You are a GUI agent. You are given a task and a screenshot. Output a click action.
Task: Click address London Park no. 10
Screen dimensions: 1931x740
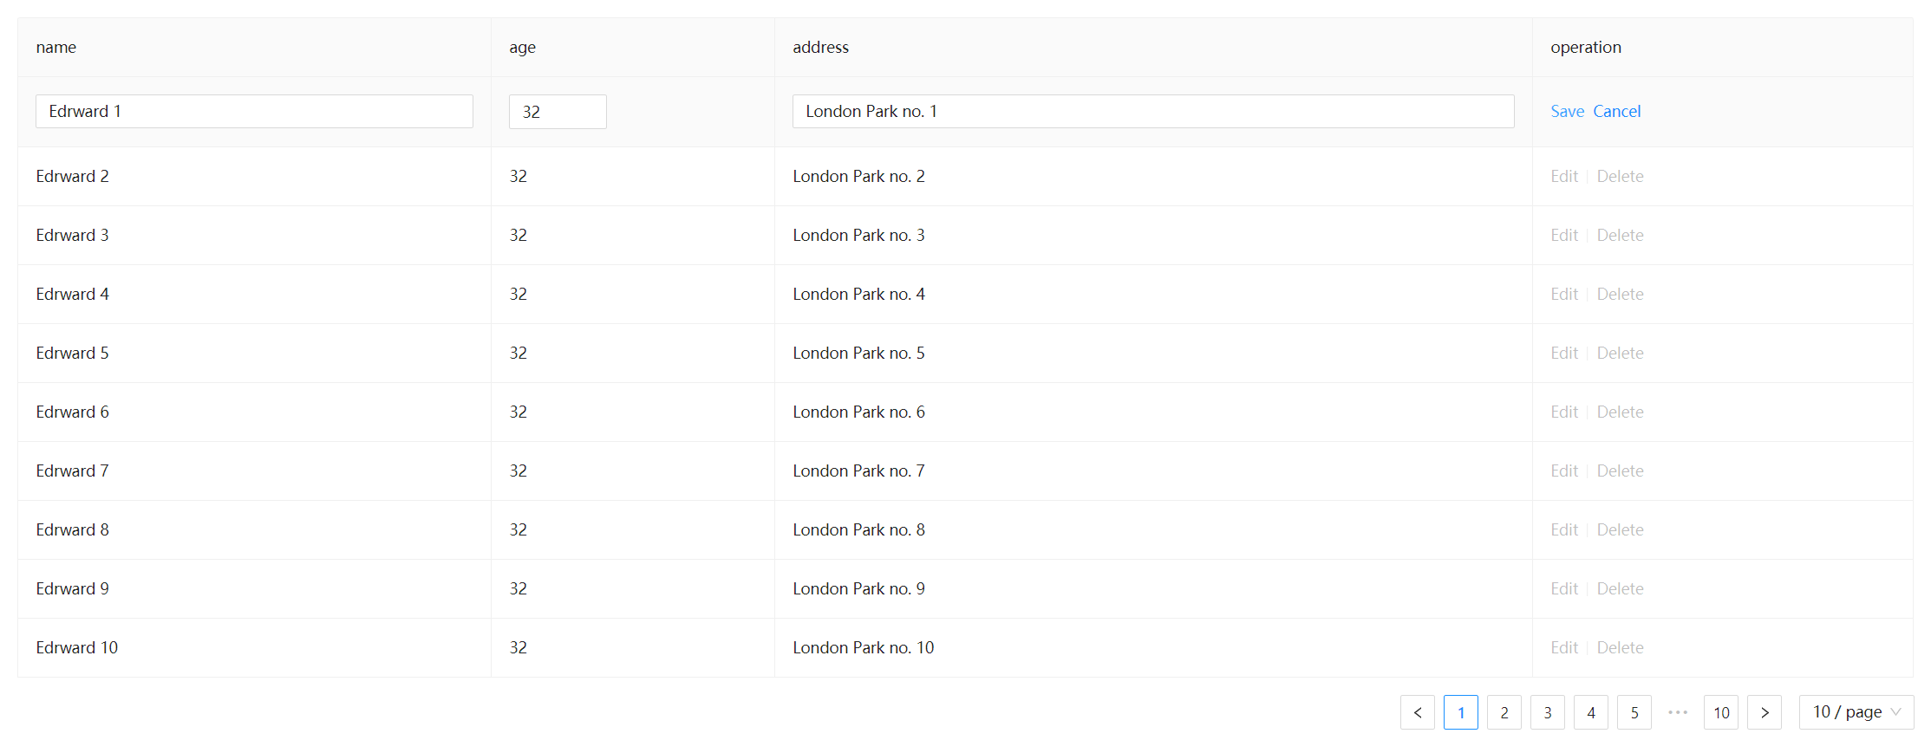[864, 648]
